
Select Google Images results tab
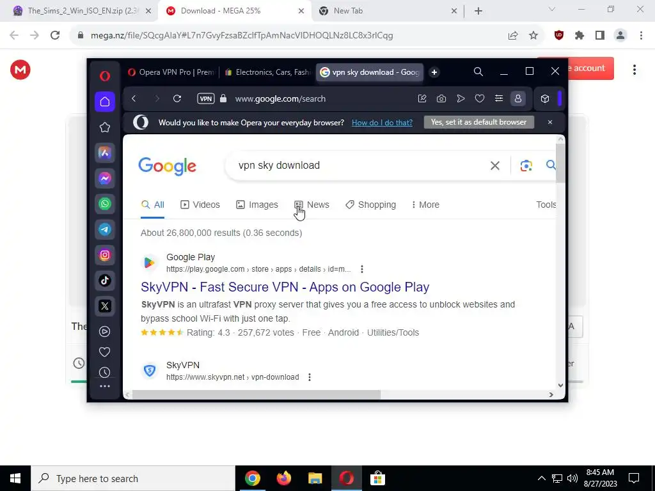click(x=257, y=205)
